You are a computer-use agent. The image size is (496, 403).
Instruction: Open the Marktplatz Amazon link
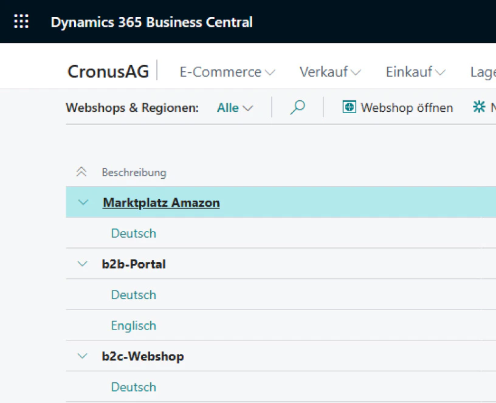click(x=161, y=202)
